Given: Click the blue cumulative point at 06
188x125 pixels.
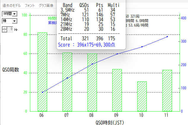Looking at the screenshot, I should (x=42, y=92).
